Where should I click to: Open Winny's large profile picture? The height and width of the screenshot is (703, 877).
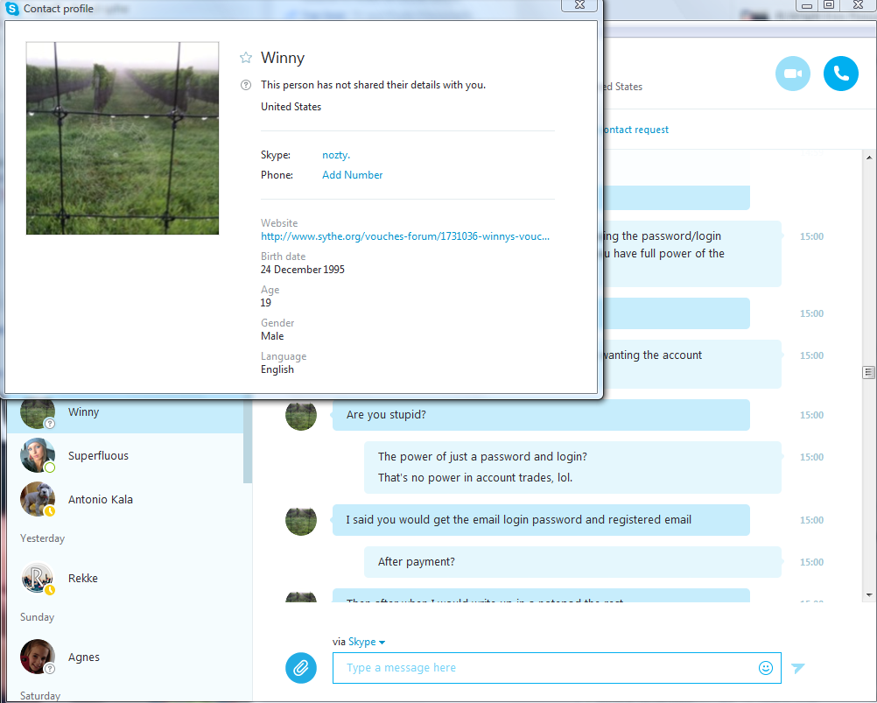[x=123, y=138]
